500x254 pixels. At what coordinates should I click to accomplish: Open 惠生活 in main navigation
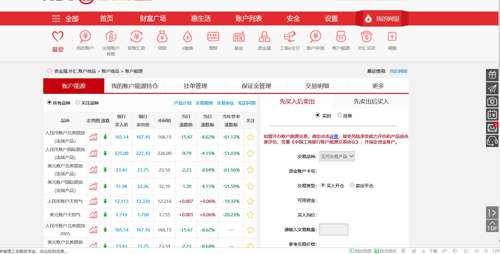(201, 19)
